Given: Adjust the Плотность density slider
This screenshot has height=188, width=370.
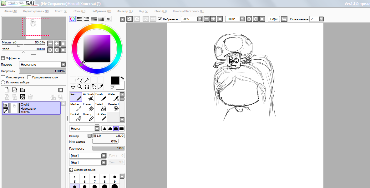Looking at the screenshot, I should (108, 148).
